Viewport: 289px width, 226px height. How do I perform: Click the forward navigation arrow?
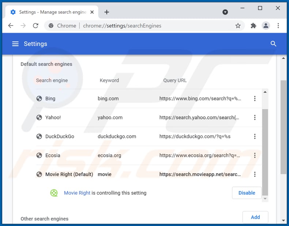[x=23, y=26]
